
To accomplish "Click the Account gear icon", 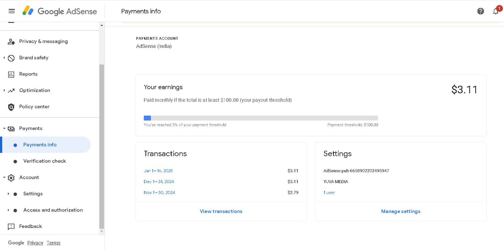I will coord(11,178).
